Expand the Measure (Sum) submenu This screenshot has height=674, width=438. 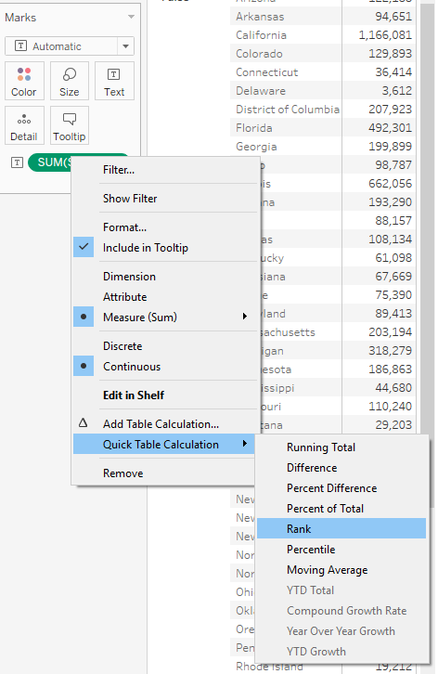[245, 317]
